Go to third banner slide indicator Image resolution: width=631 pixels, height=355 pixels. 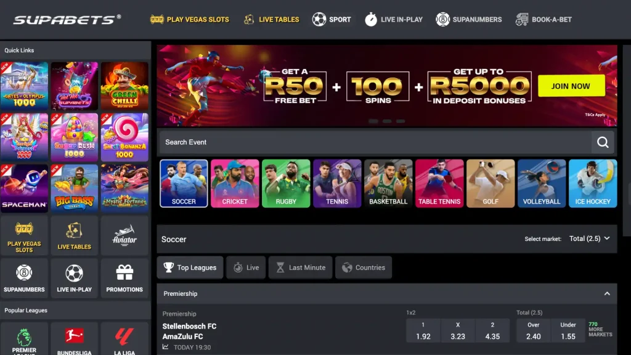(x=401, y=121)
